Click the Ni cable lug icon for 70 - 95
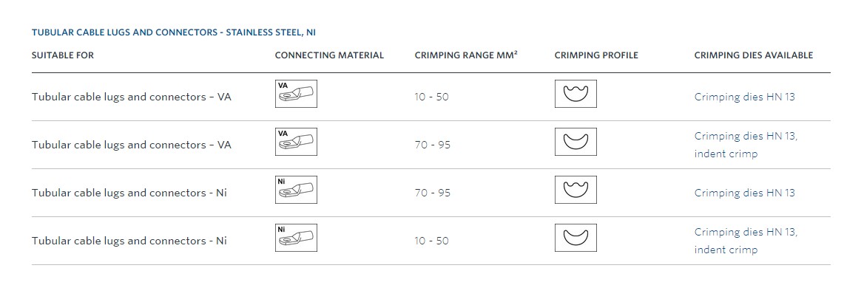Screen dimensions: 864x285 click(x=296, y=190)
